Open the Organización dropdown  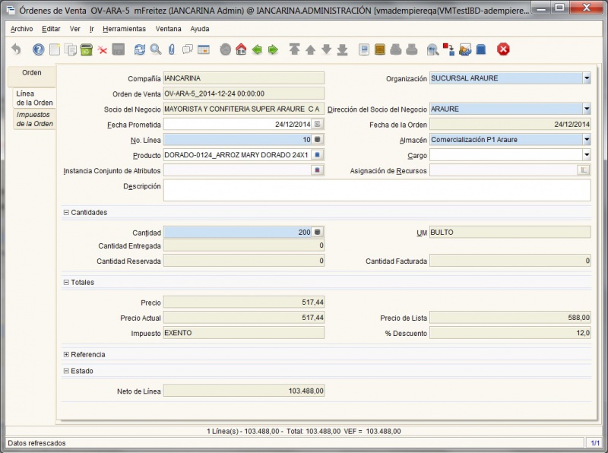point(587,78)
